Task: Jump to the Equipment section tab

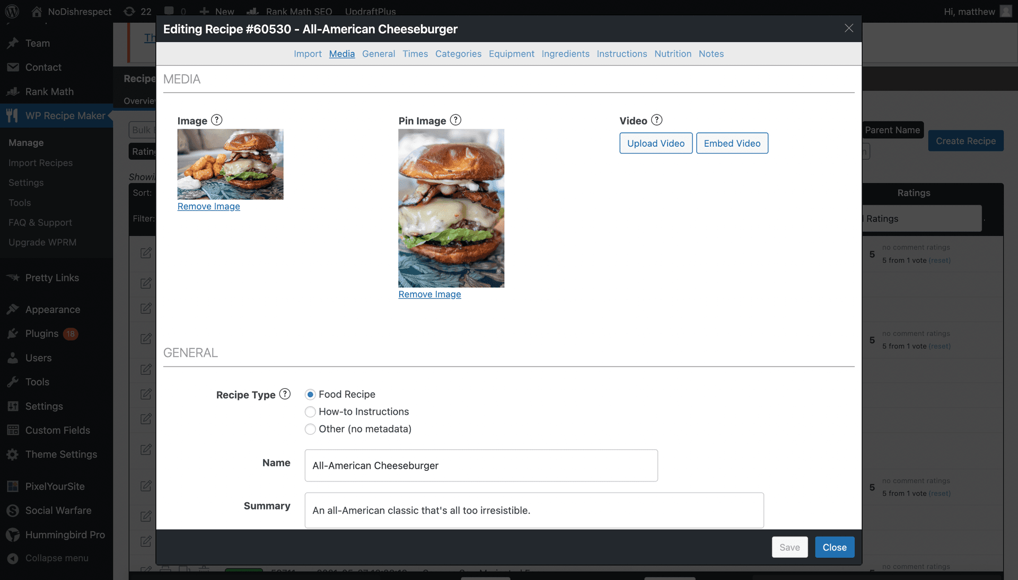Action: tap(512, 53)
